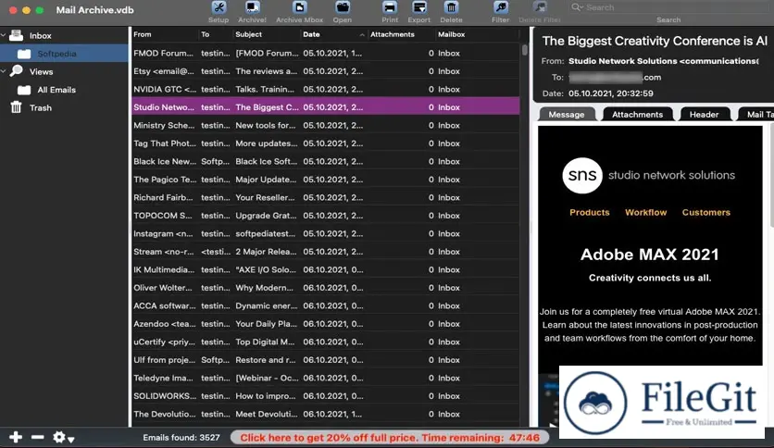Screen dimensions: 774x448
Task: Switch to the partly hidden Mail tab
Action: pos(756,115)
